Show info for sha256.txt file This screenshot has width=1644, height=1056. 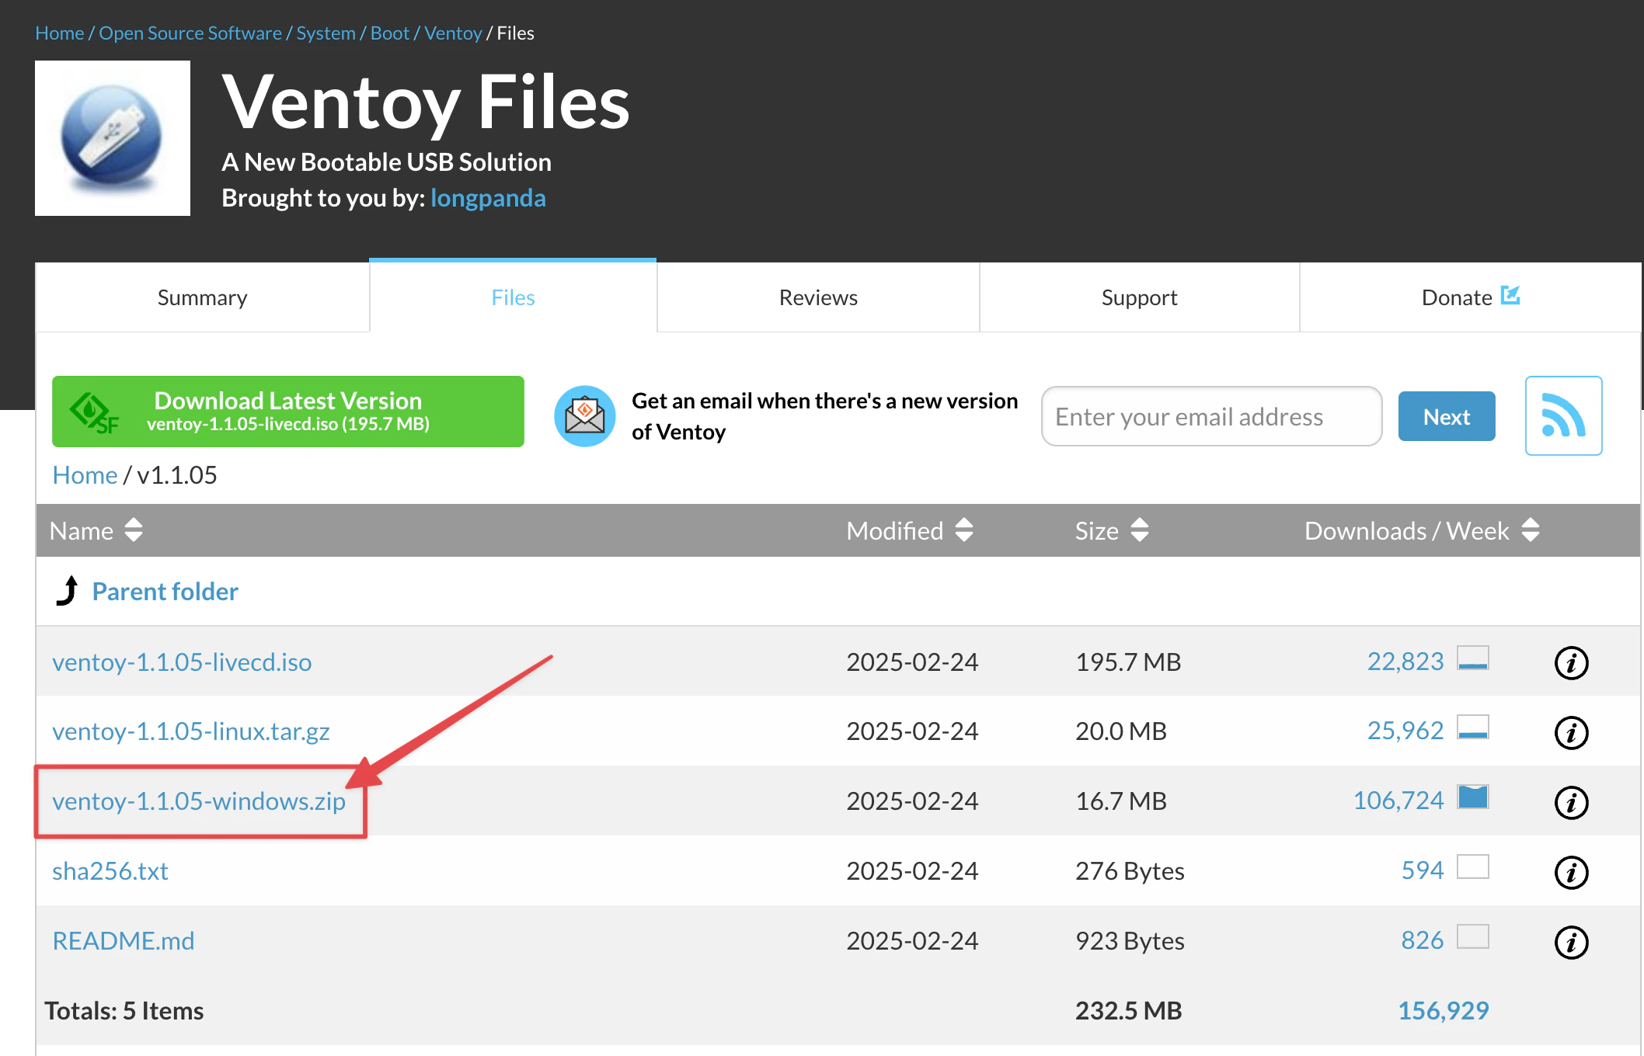pos(1571,871)
